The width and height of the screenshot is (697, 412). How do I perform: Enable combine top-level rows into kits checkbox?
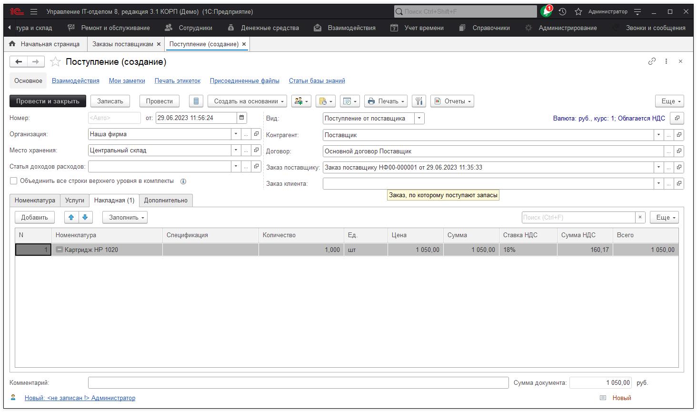pyautogui.click(x=14, y=181)
